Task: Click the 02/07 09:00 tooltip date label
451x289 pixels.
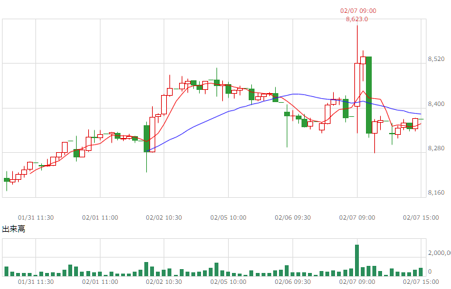Action: point(358,11)
